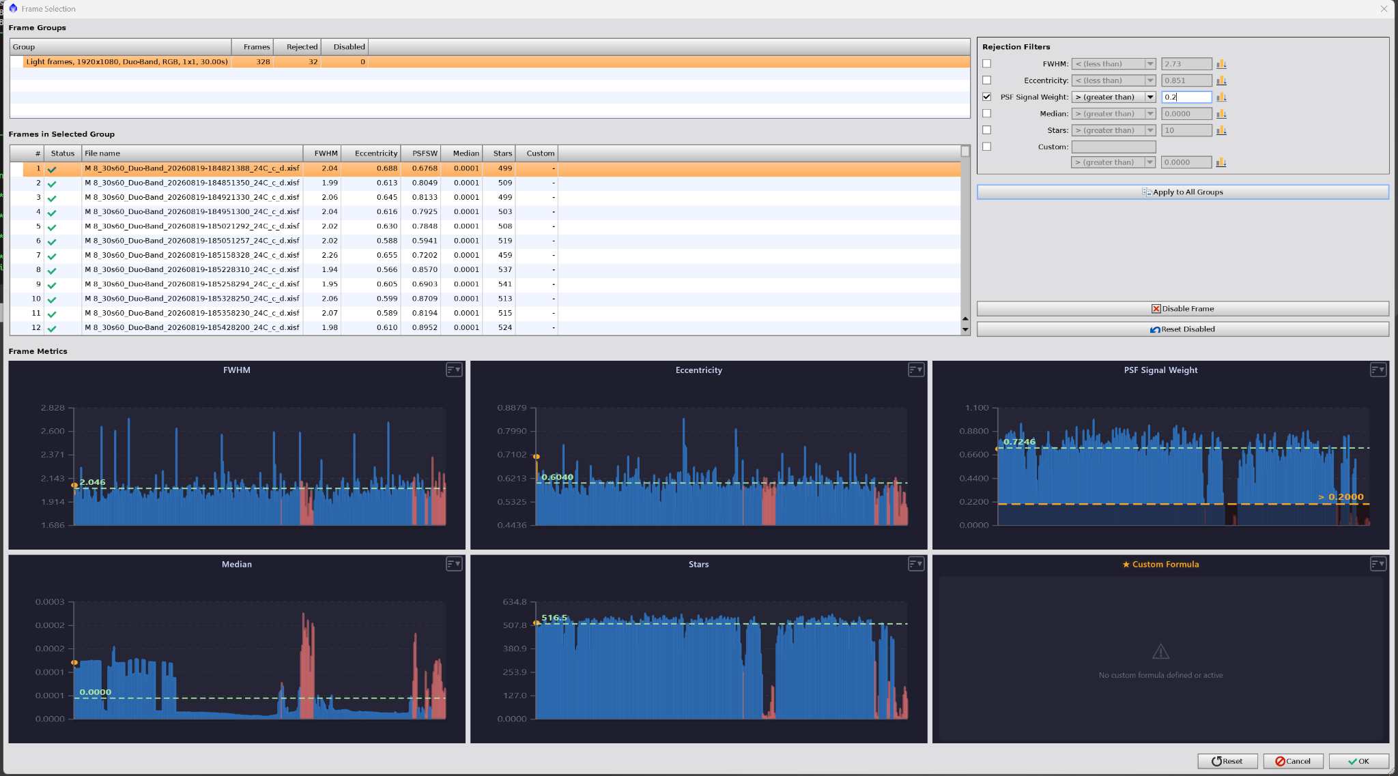Open the Stars chart options menu icon
This screenshot has width=1398, height=776.
point(916,564)
